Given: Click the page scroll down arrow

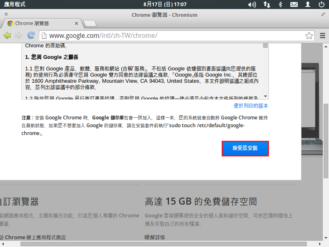Looking at the screenshot, I should tap(326, 238).
